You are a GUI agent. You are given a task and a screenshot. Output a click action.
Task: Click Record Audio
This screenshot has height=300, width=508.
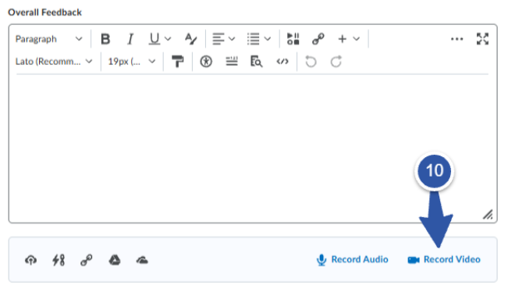352,259
